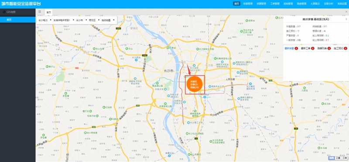The image size is (349, 162).
Task: Switch map to 三维 3D view
Action: point(344,158)
